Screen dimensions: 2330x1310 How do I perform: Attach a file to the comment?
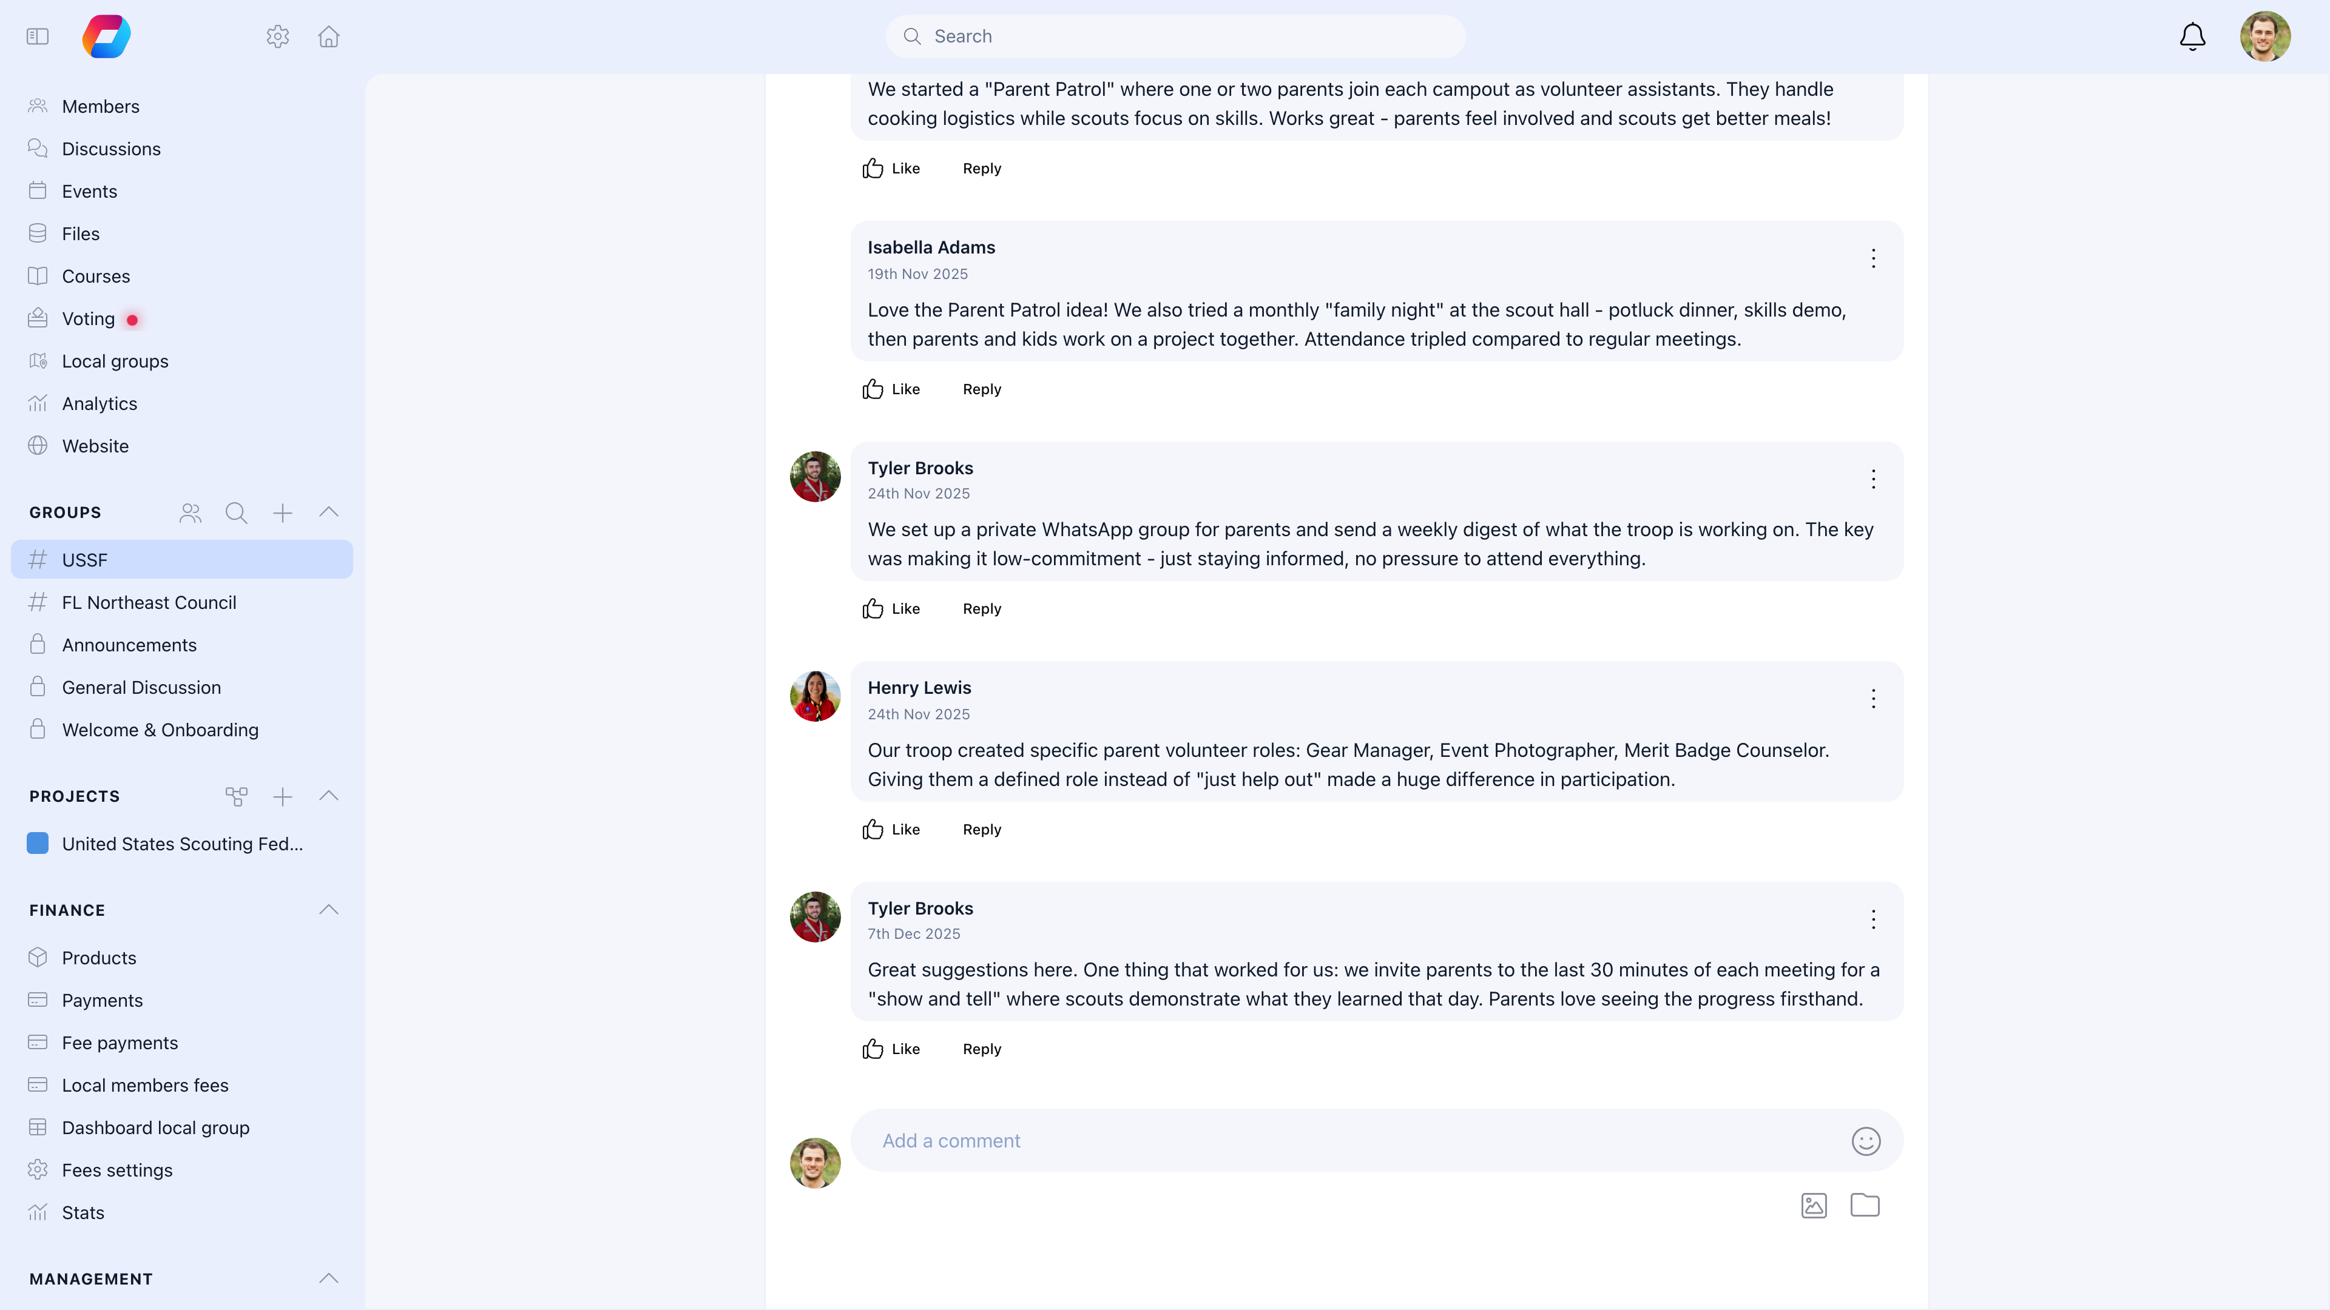(x=1865, y=1205)
